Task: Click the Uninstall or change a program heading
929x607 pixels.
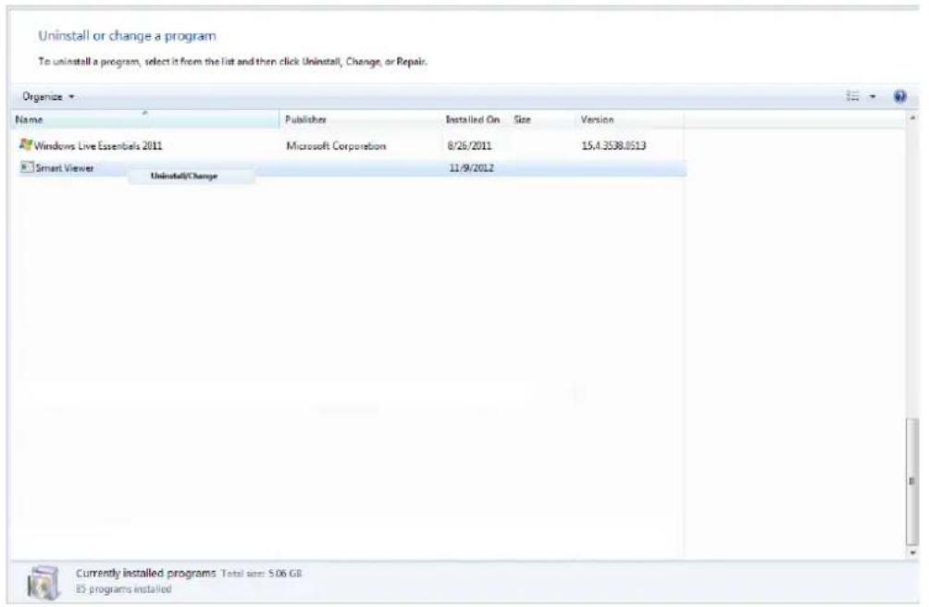Action: click(x=127, y=36)
